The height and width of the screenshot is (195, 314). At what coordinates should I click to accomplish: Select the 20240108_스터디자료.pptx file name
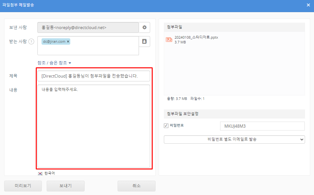coord(196,37)
